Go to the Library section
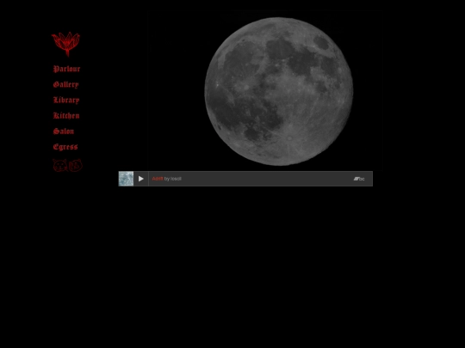 66,100
